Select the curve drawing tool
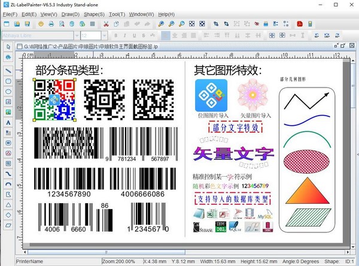This screenshot has height=266, width=359. click(x=8, y=174)
